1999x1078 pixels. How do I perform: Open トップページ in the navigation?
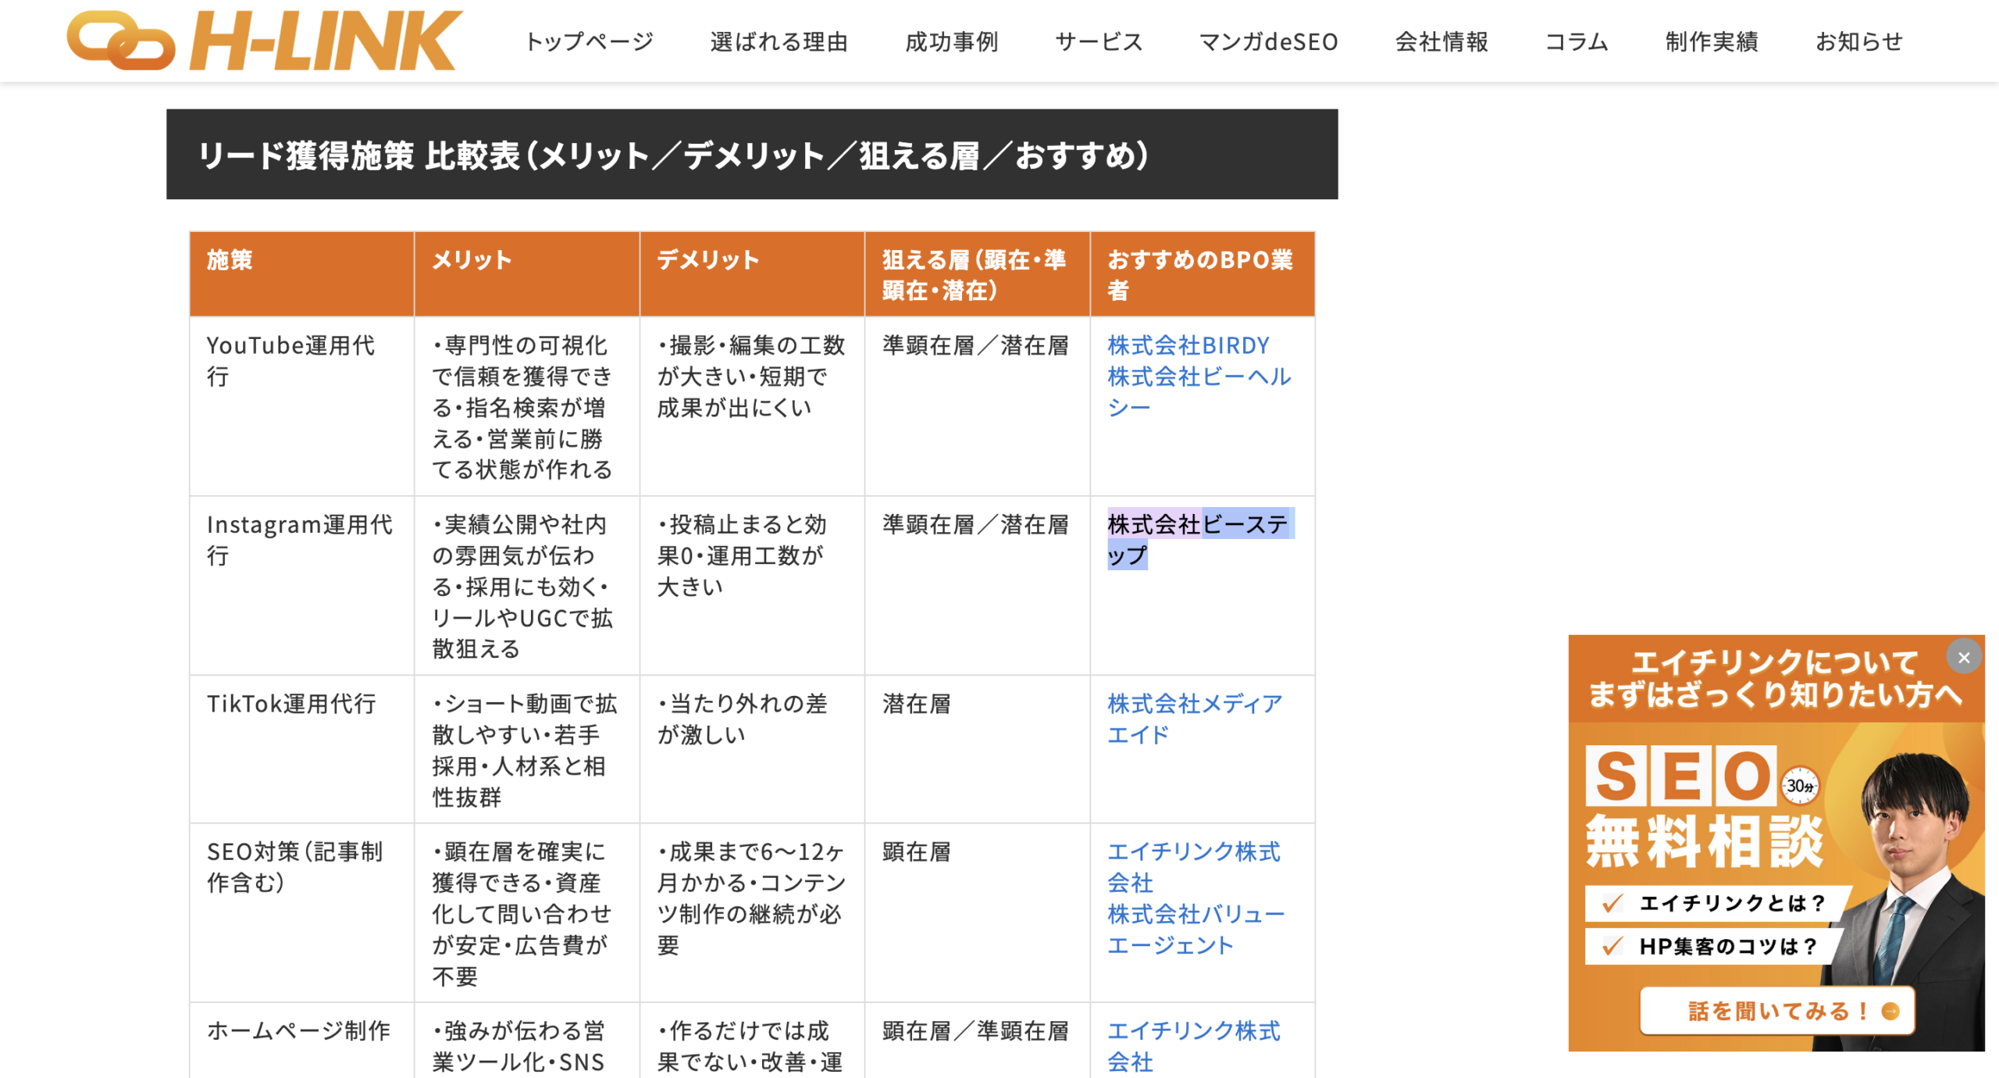589,41
